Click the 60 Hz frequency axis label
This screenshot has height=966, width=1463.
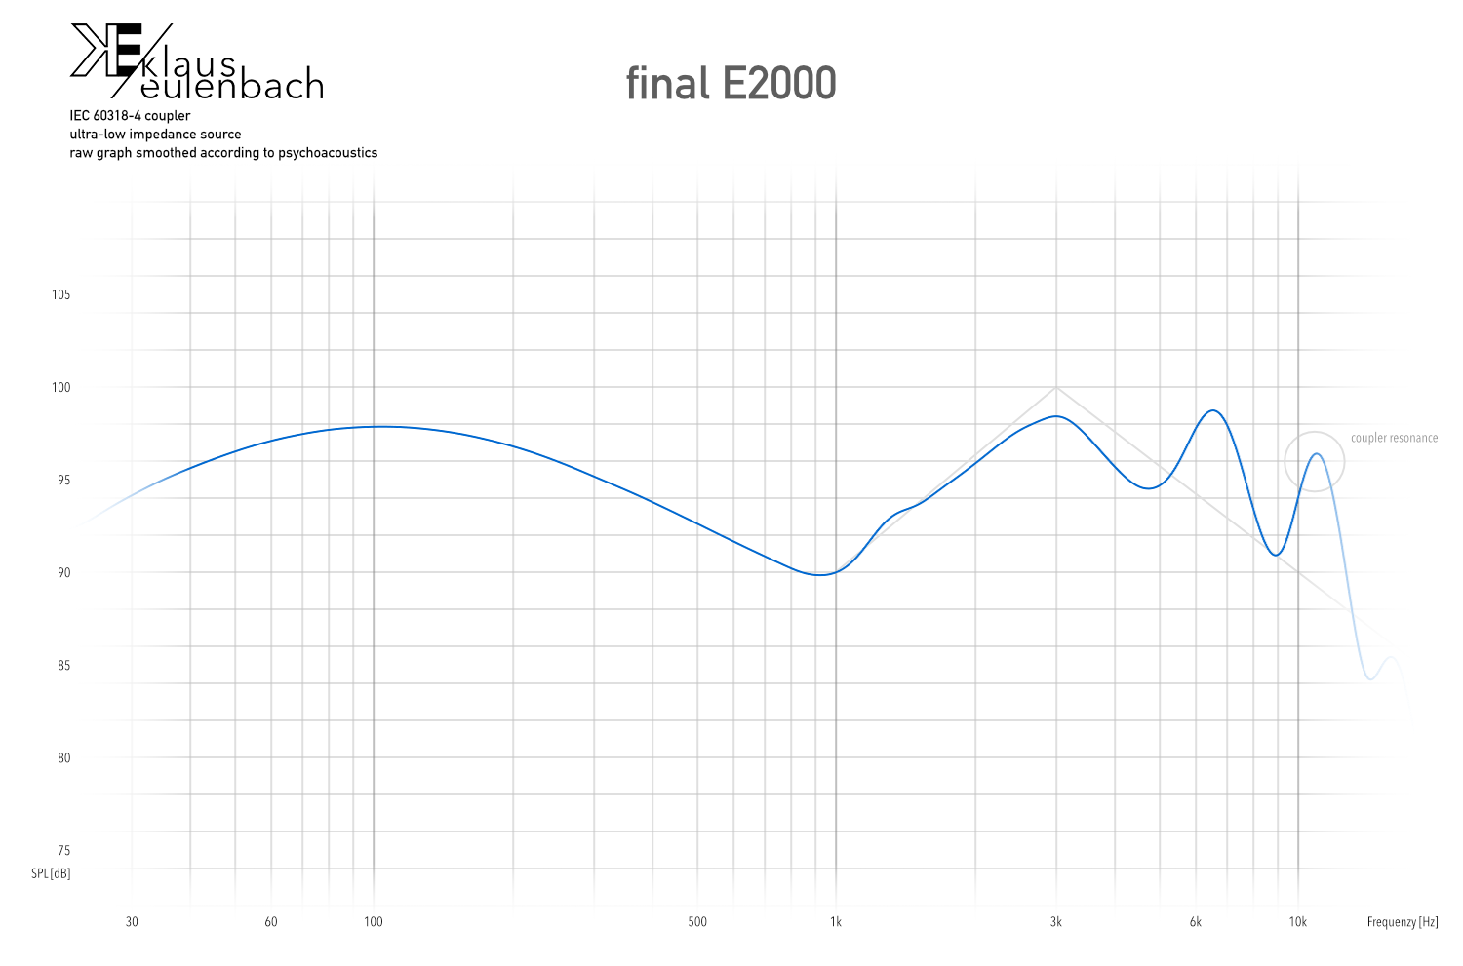[271, 922]
